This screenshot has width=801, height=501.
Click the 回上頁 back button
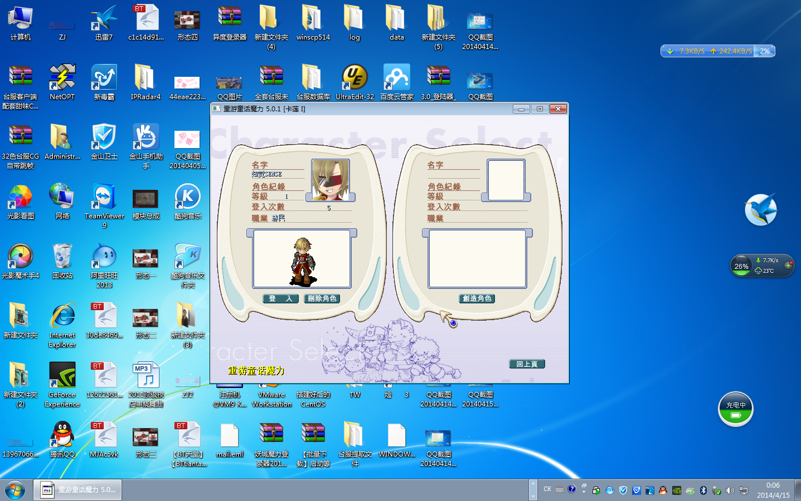[527, 364]
